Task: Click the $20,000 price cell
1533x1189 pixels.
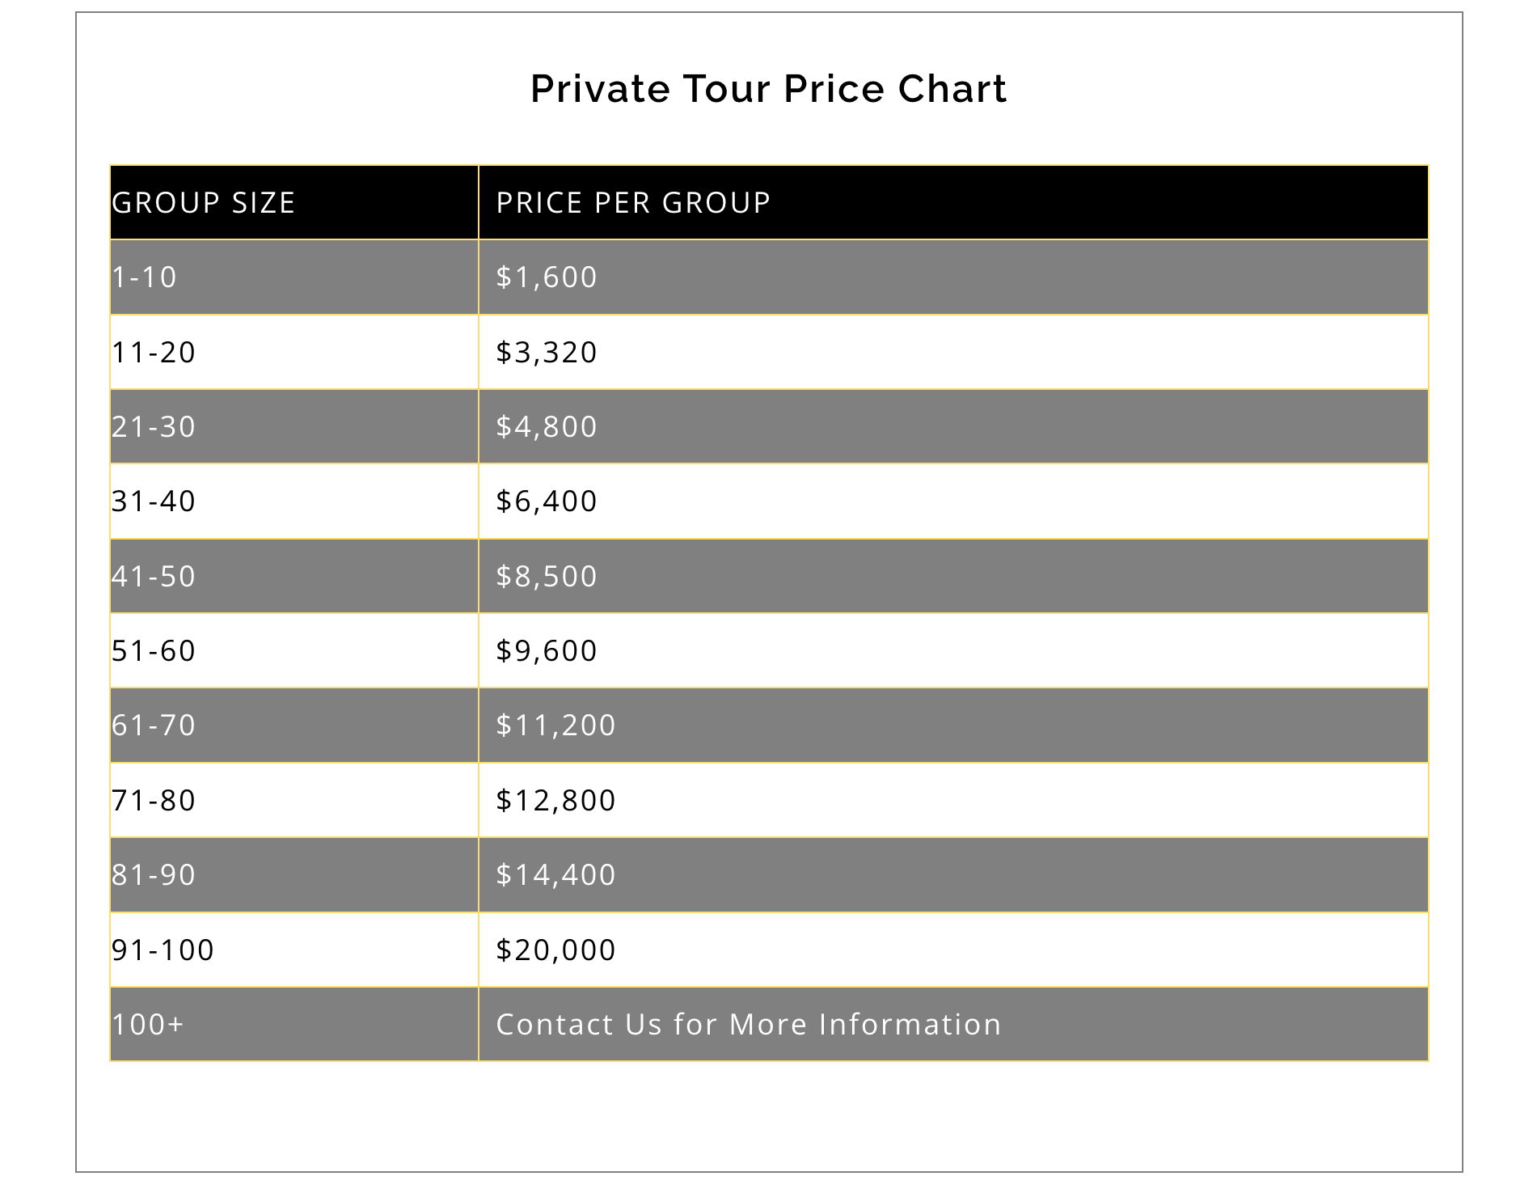Action: point(555,950)
